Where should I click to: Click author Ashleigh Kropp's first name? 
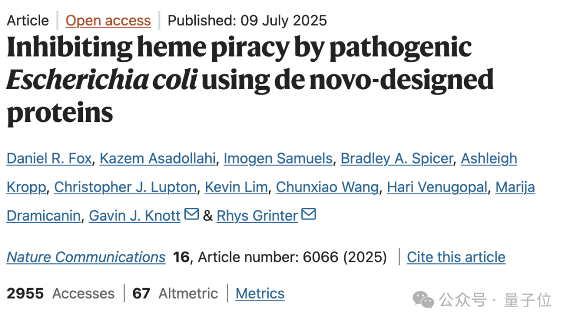click(489, 158)
